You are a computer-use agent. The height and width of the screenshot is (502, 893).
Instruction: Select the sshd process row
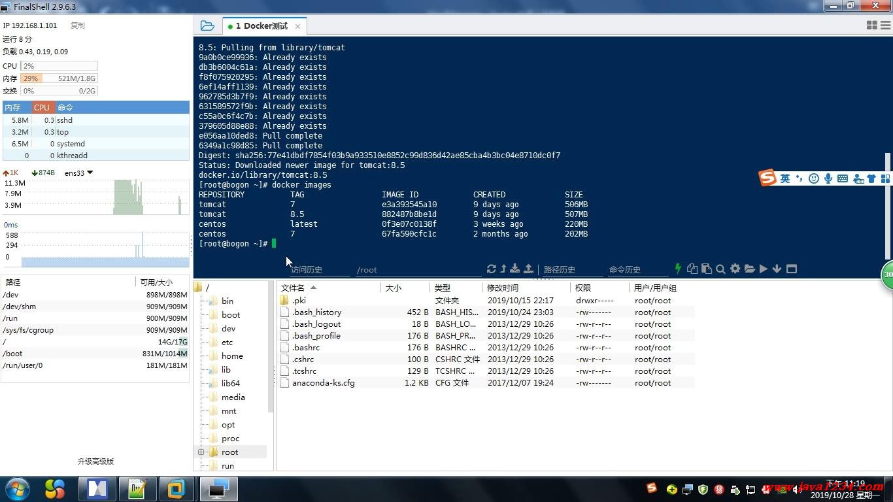click(96, 120)
